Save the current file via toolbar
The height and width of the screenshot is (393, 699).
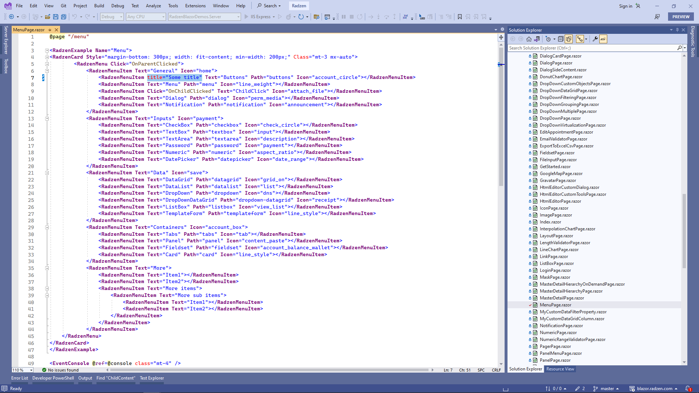click(56, 17)
